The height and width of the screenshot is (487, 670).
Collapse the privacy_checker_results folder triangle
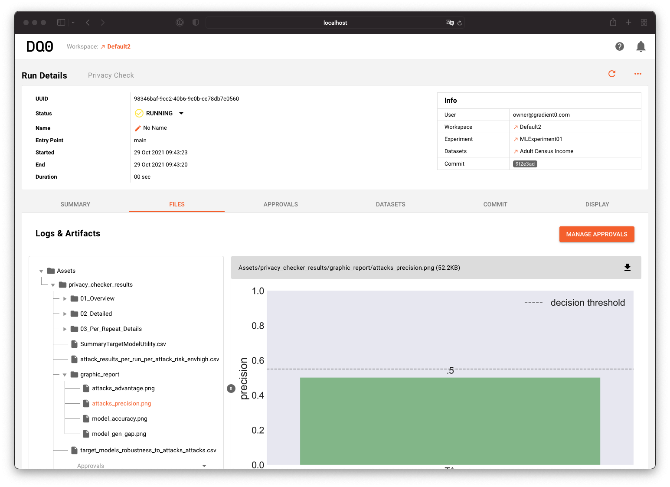(53, 285)
